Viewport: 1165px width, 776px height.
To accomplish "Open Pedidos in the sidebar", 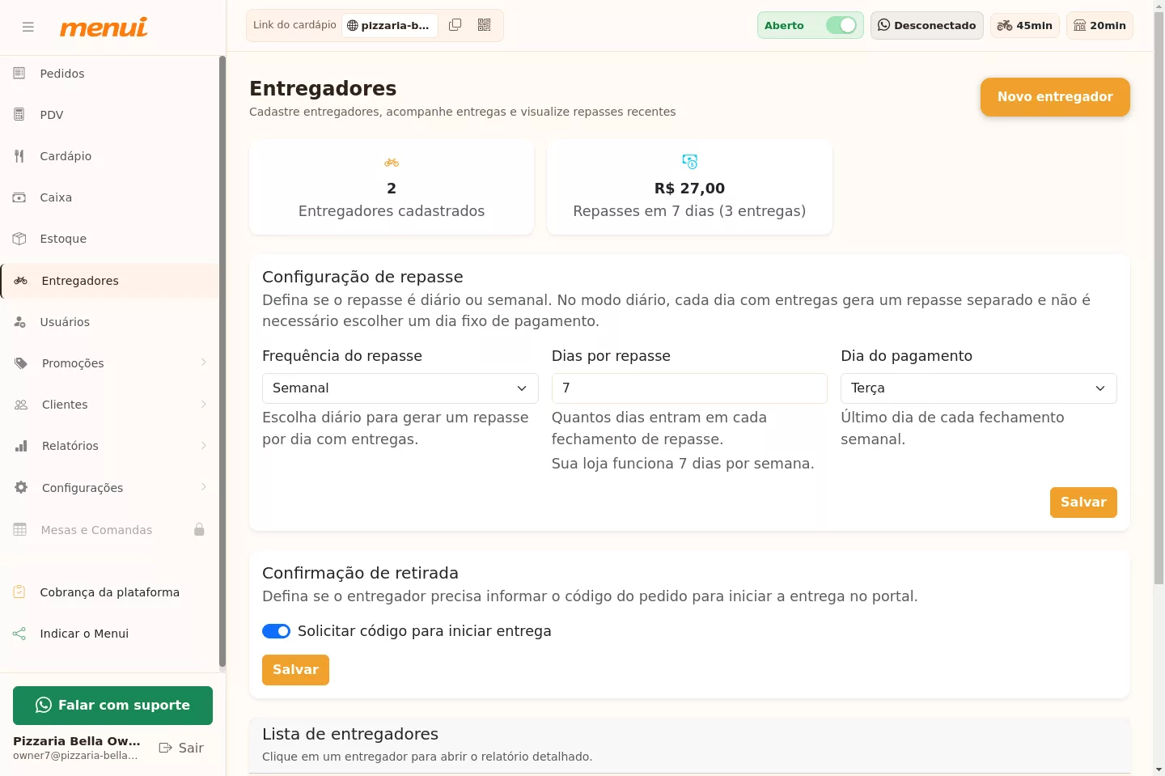I will [x=110, y=74].
